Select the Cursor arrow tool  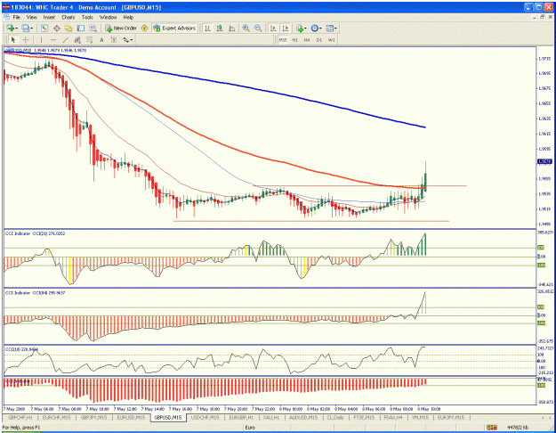pos(13,40)
